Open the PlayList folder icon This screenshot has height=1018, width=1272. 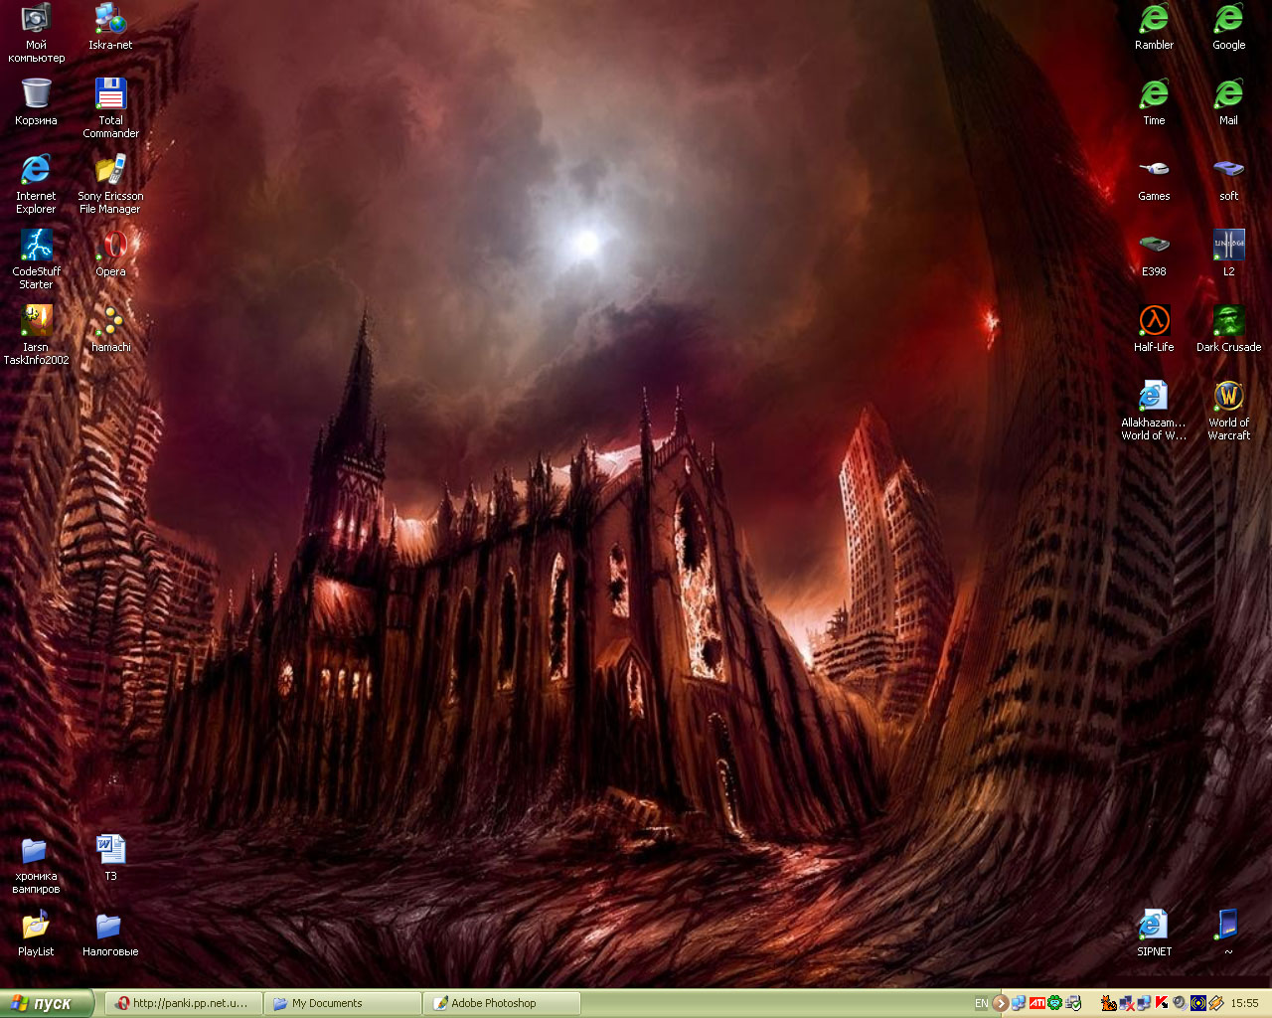coord(36,934)
